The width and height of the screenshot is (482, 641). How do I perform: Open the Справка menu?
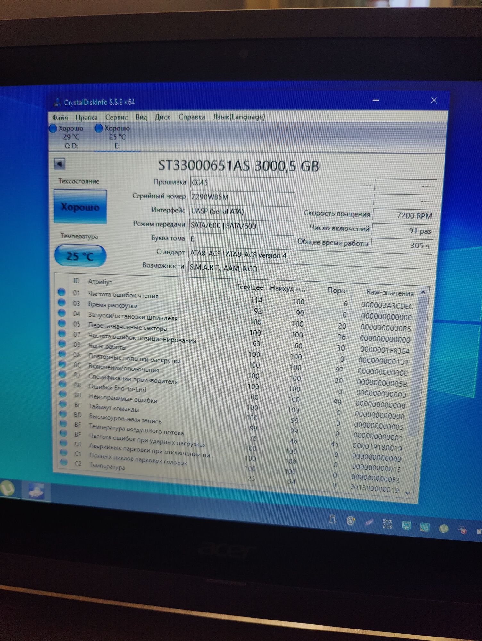(192, 117)
